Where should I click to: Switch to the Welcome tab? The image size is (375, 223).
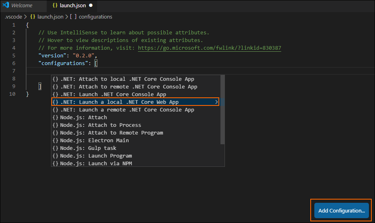(22, 6)
